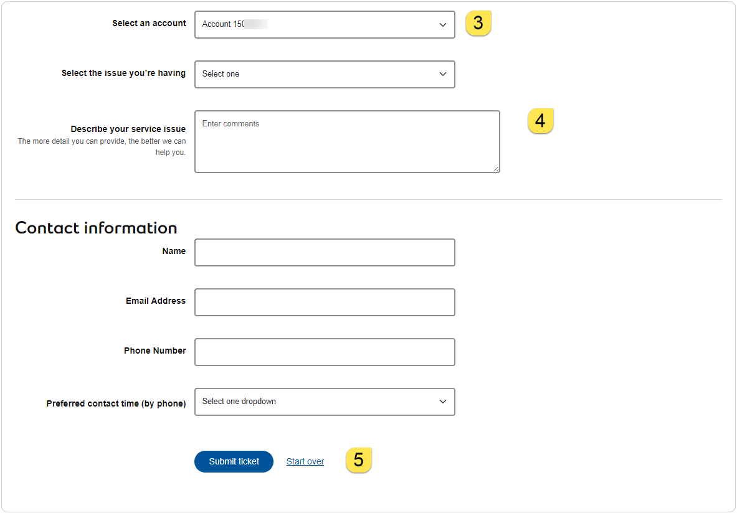Click the Email Address input field
This screenshot has width=737, height=513.
coord(324,302)
